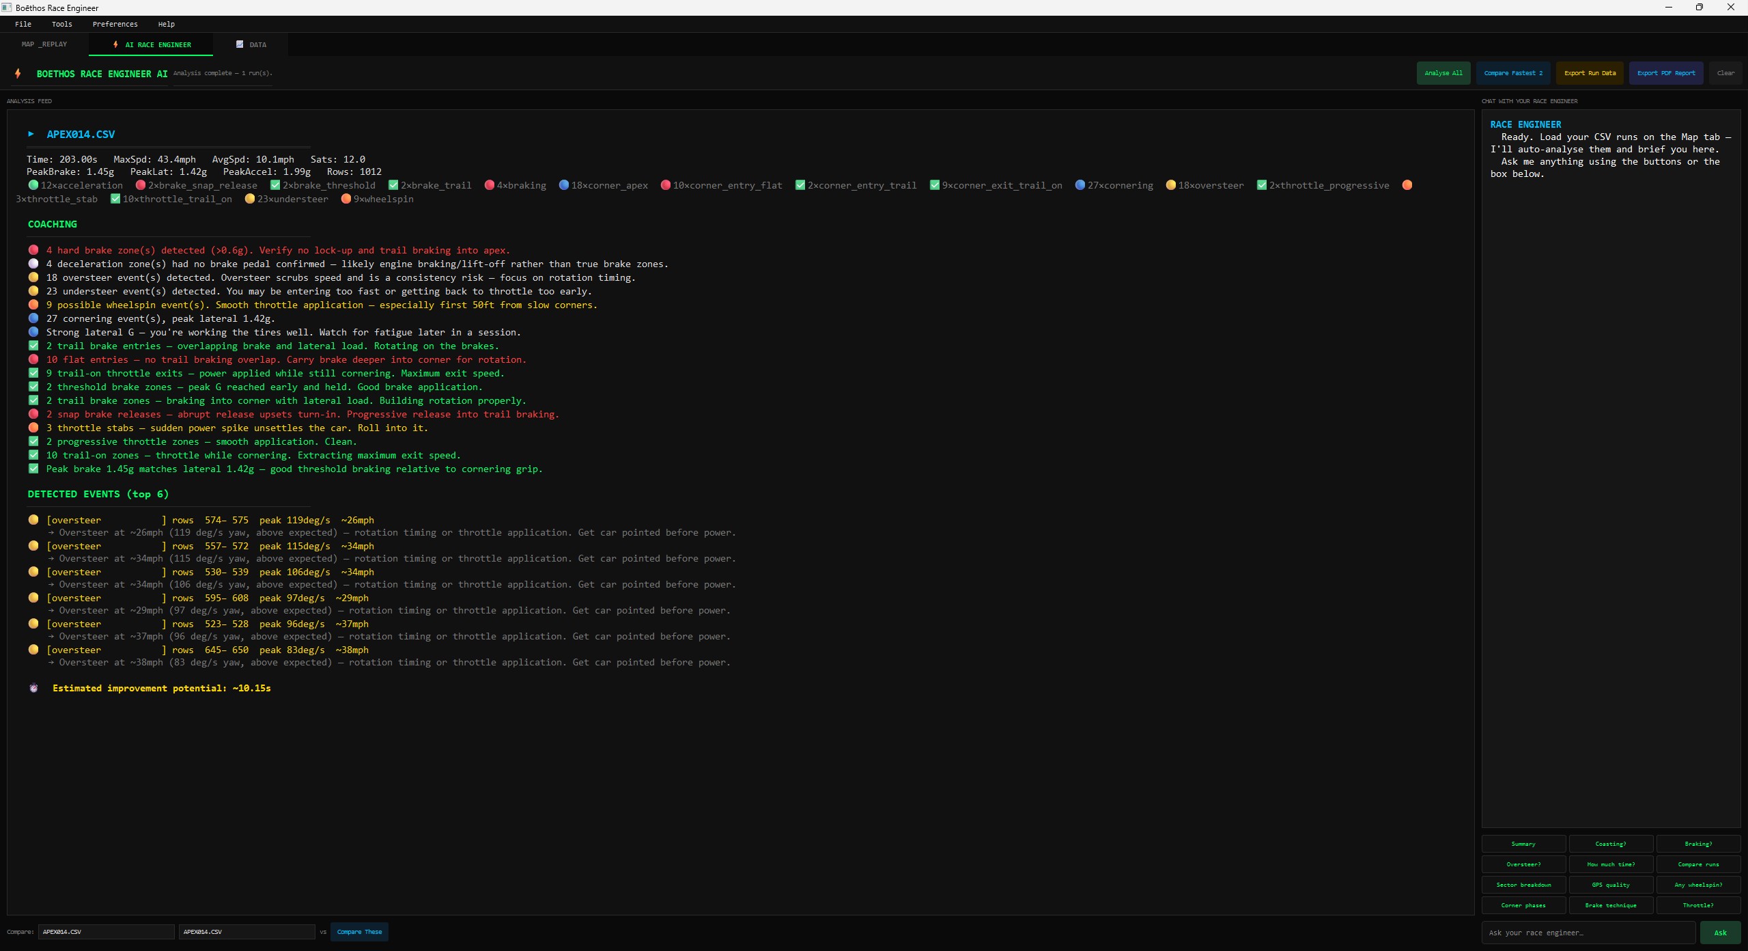Click the clock icon beside Estimated improvement potential
Image resolution: width=1748 pixels, height=951 pixels.
[x=33, y=688]
